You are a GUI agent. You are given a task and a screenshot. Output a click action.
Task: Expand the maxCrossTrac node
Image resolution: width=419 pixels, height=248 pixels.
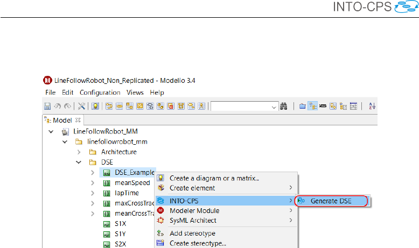(x=93, y=203)
